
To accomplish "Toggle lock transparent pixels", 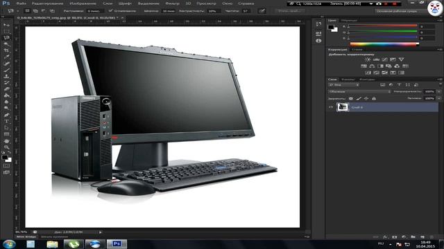I will click(351, 98).
